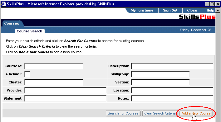Click the Description input field
The width and height of the screenshot is (221, 122).
tap(172, 66)
